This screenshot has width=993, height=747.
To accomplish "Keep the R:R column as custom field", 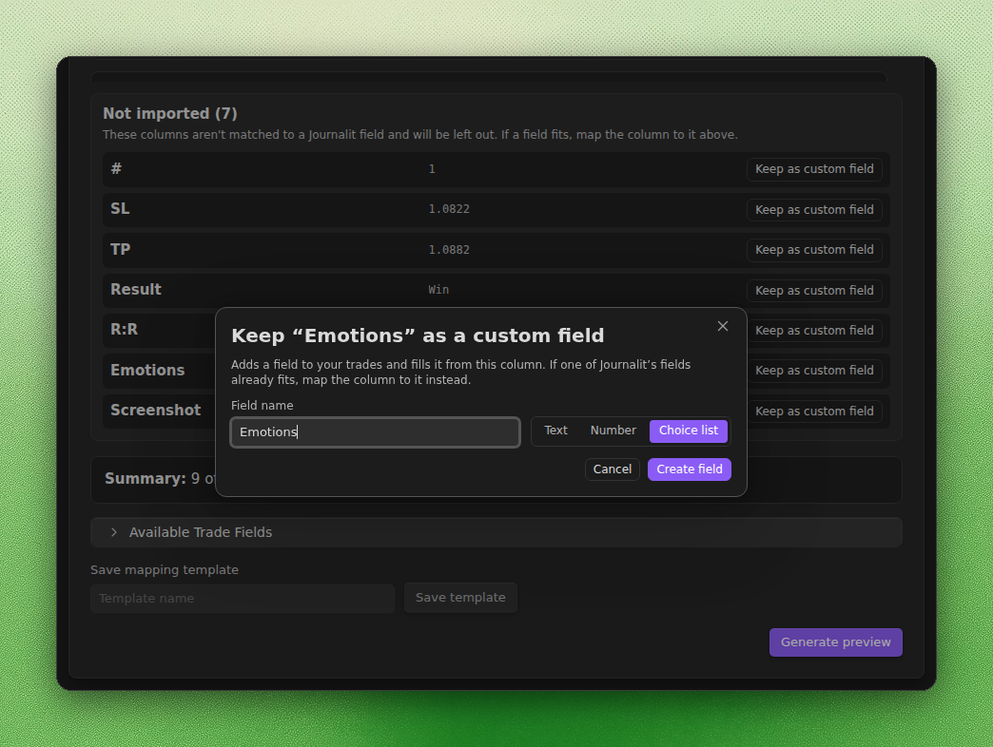I will (814, 330).
